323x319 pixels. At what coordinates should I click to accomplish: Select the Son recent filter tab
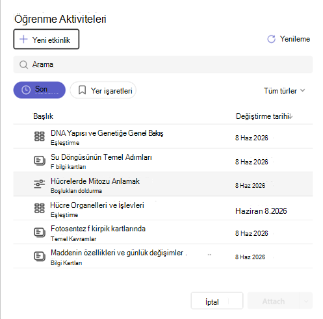[40, 90]
